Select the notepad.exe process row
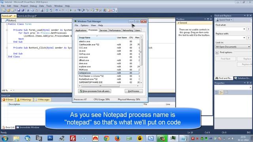 coord(109,73)
